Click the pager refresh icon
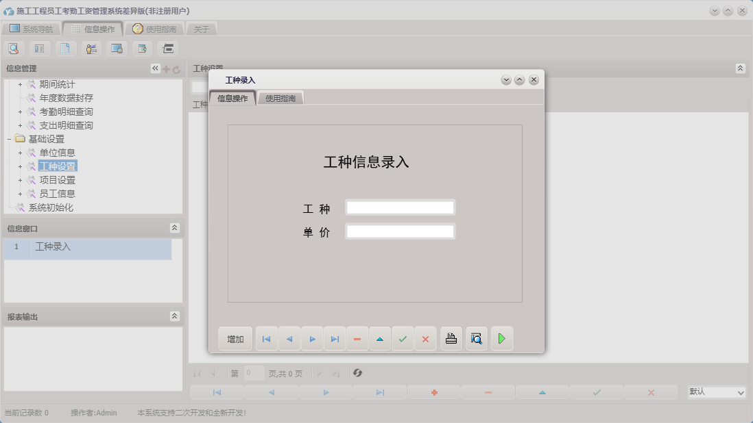The image size is (753, 423). [x=358, y=373]
